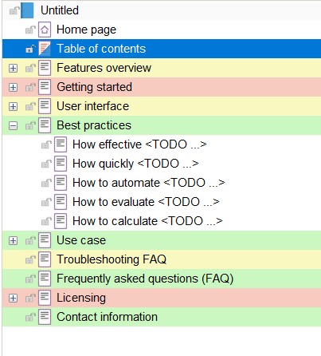
Task: Select the Features overview topic
Action: (x=104, y=68)
